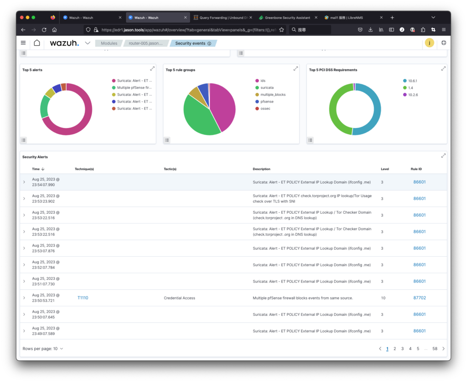Open the Modules breadcrumb
Viewport: 467px width, 382px height.
109,43
